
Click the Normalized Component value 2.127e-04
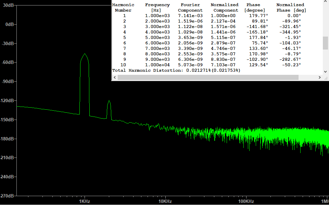click(223, 21)
